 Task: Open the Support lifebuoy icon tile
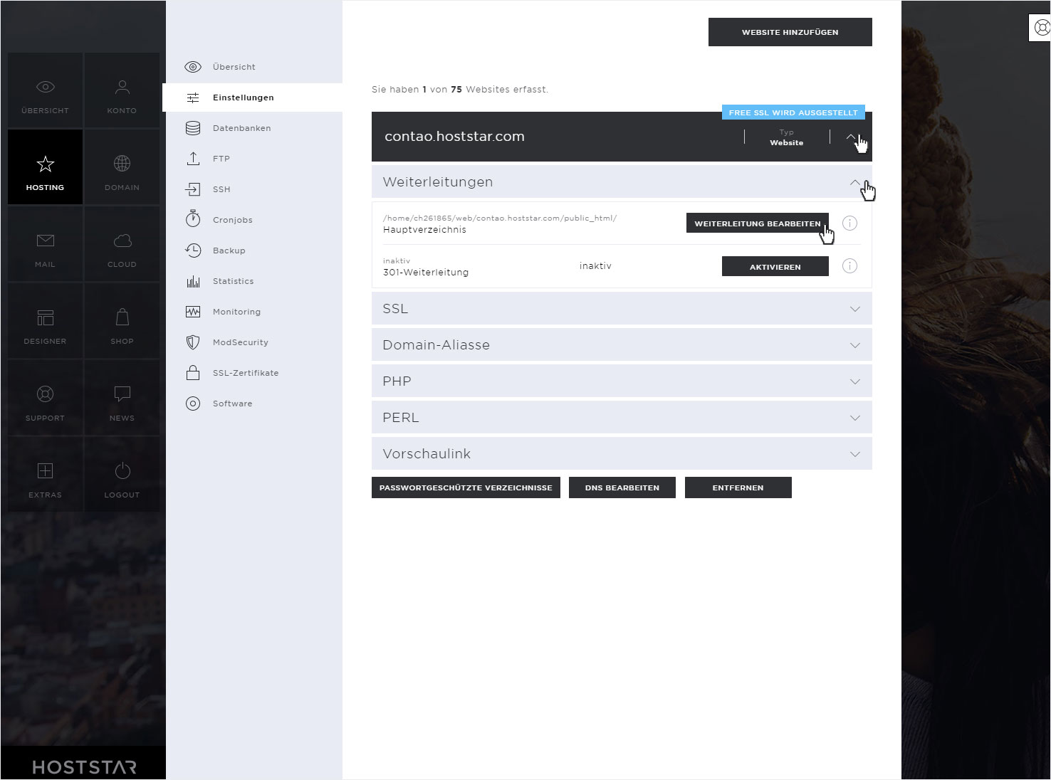[x=46, y=398]
